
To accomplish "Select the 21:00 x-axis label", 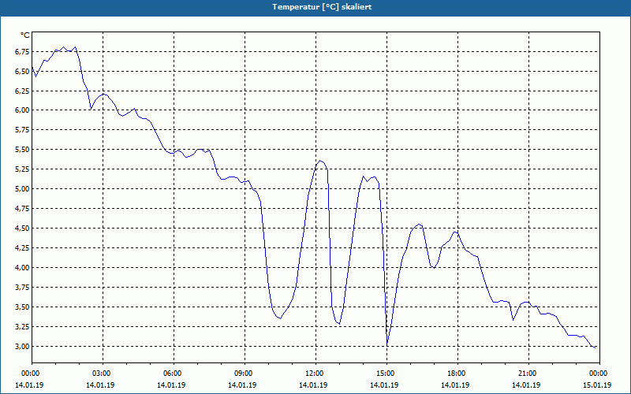I will [528, 374].
